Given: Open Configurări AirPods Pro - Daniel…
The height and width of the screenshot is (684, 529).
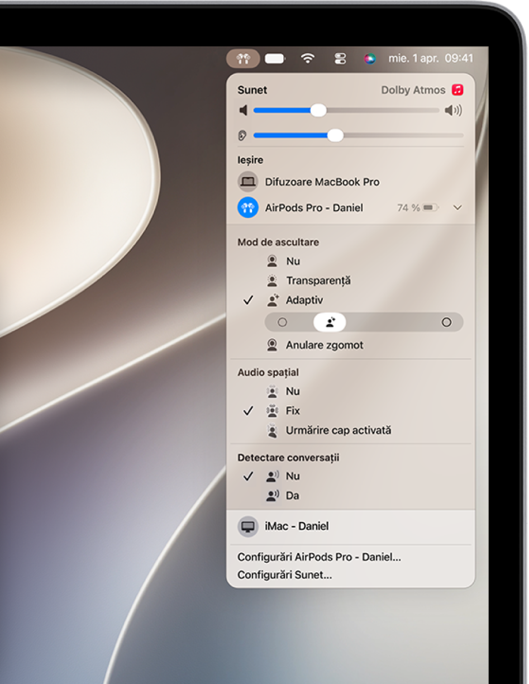Looking at the screenshot, I should pos(319,557).
